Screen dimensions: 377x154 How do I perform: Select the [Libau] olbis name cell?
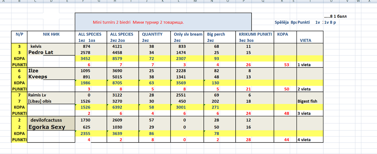[51, 101]
